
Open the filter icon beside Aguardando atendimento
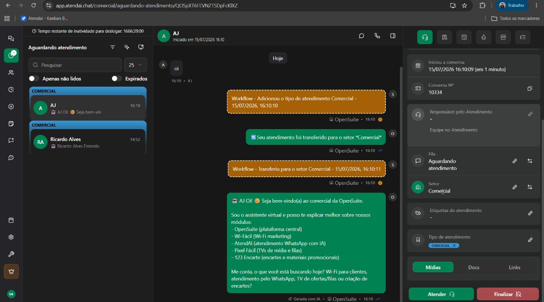point(113,47)
